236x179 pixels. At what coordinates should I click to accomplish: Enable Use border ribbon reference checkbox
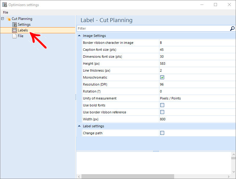(x=162, y=112)
